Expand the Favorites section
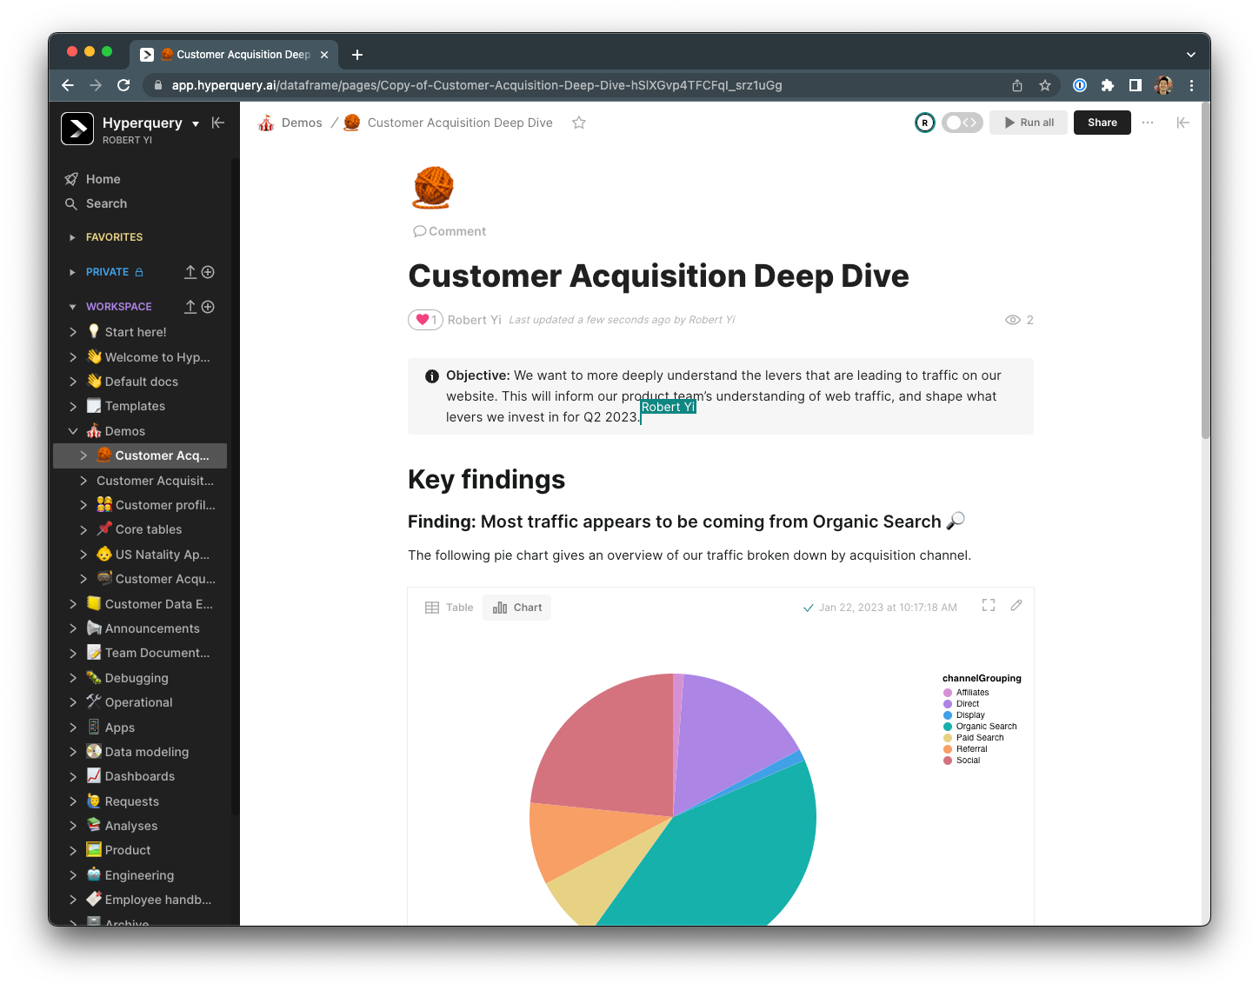The image size is (1259, 990). 73,236
